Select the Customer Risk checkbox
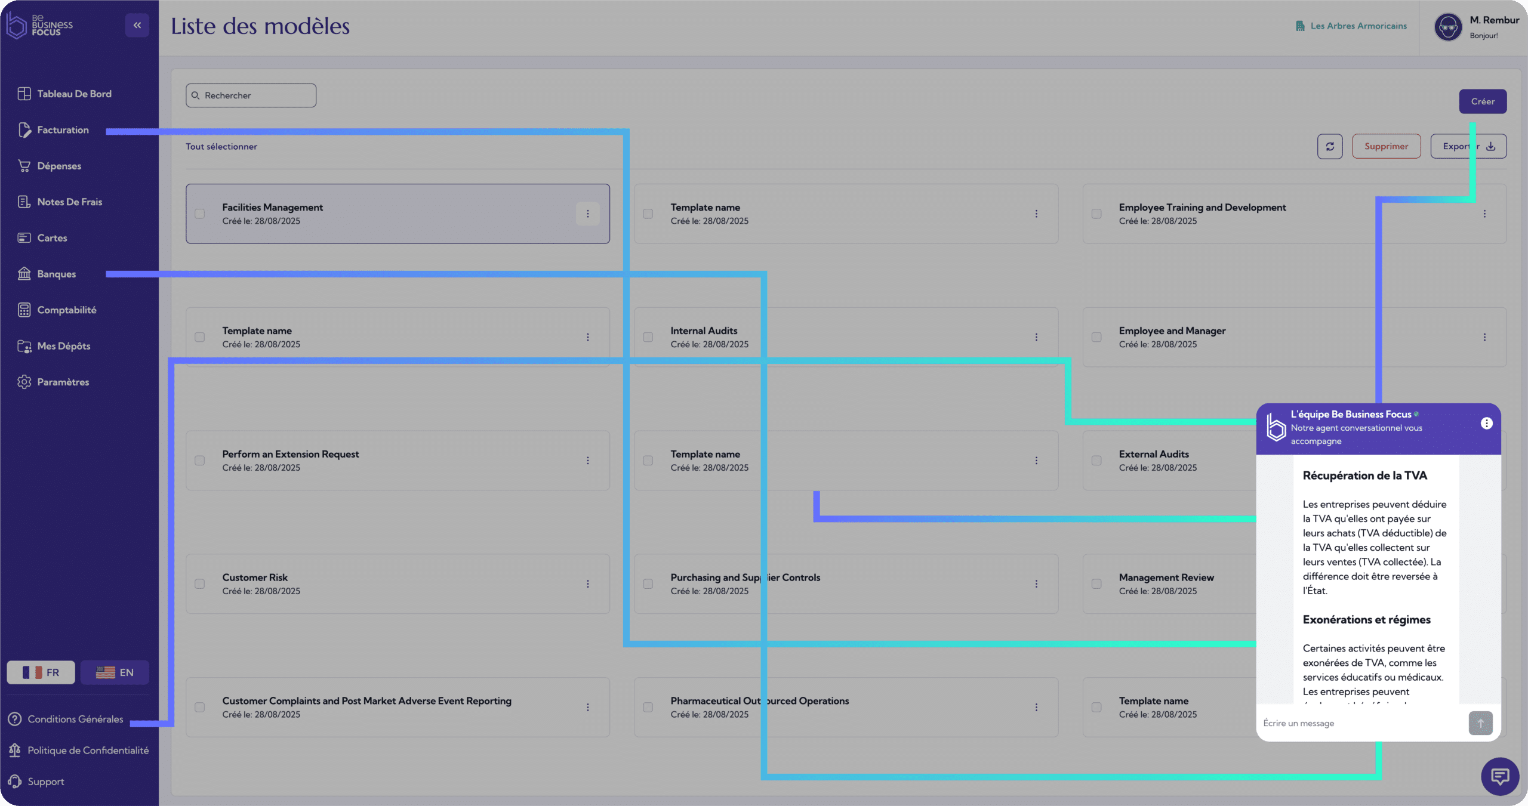Viewport: 1528px width, 806px height. point(200,584)
